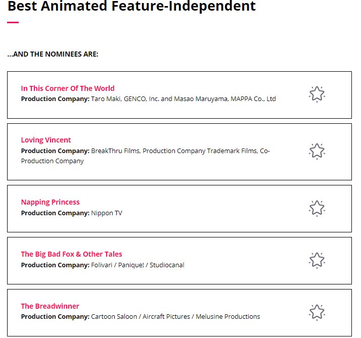
Task: Open The Breadwinner nominee title
Action: 50,306
